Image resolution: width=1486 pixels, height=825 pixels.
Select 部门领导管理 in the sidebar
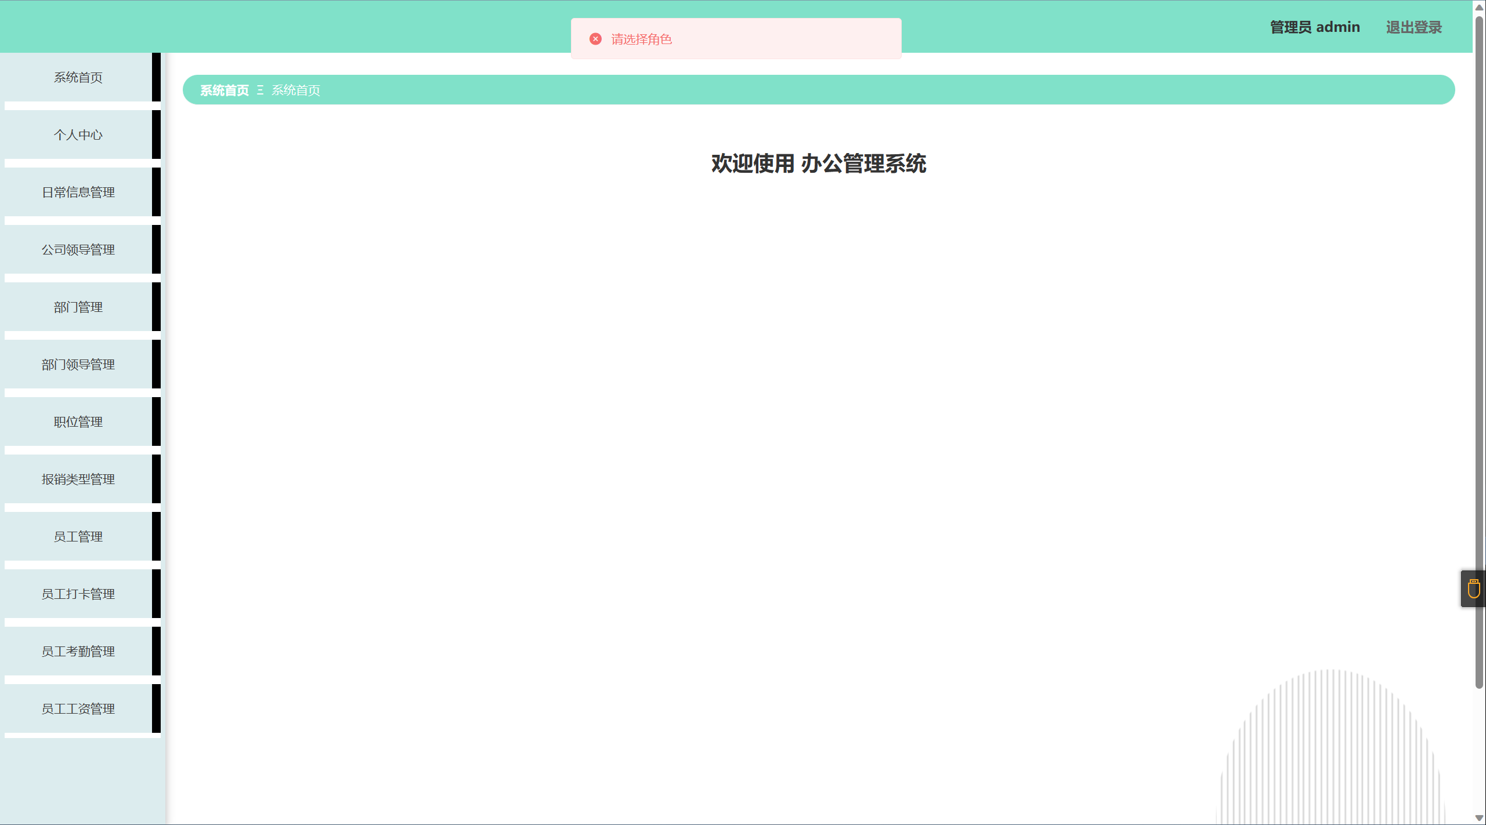pyautogui.click(x=78, y=365)
